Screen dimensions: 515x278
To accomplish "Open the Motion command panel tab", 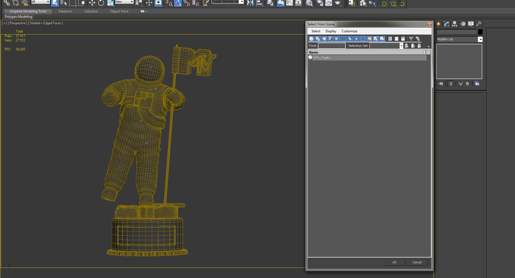I will pos(463,24).
